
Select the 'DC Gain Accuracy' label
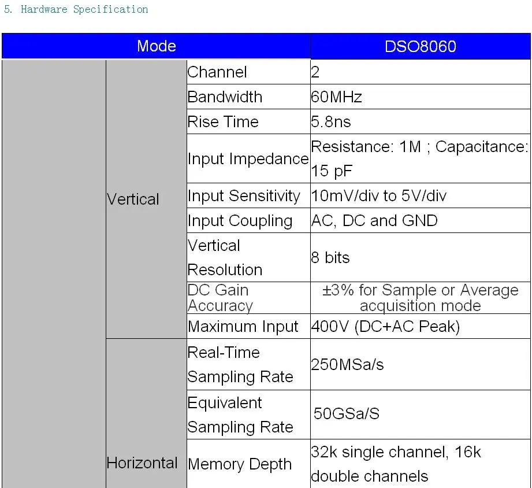click(221, 298)
